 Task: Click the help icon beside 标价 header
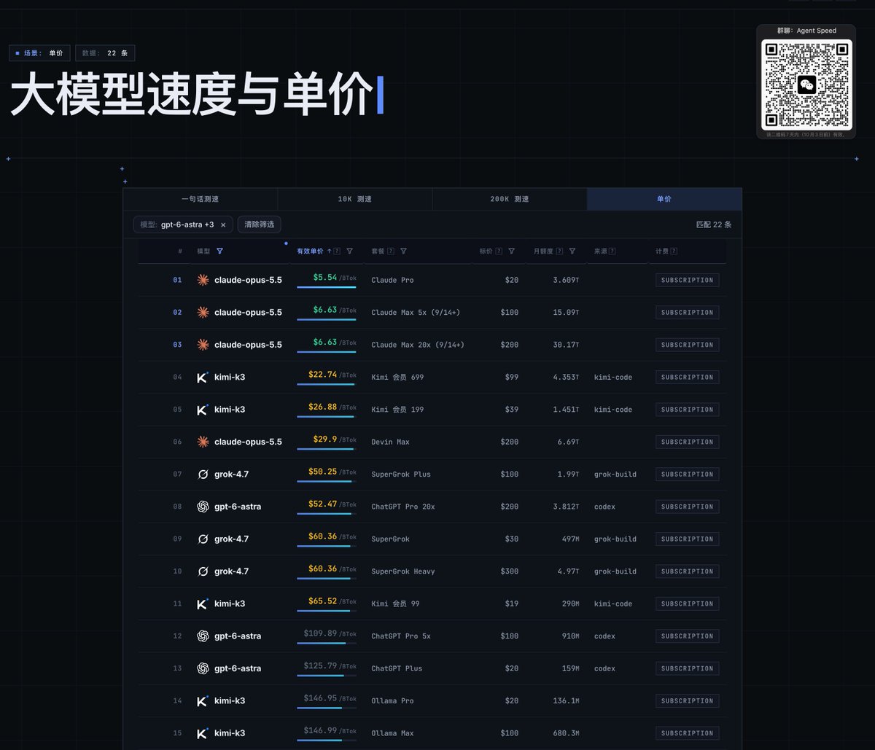(x=499, y=251)
